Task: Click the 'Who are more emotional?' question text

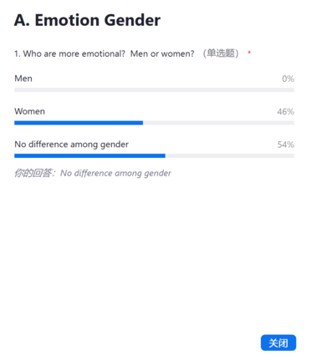Action: point(74,53)
